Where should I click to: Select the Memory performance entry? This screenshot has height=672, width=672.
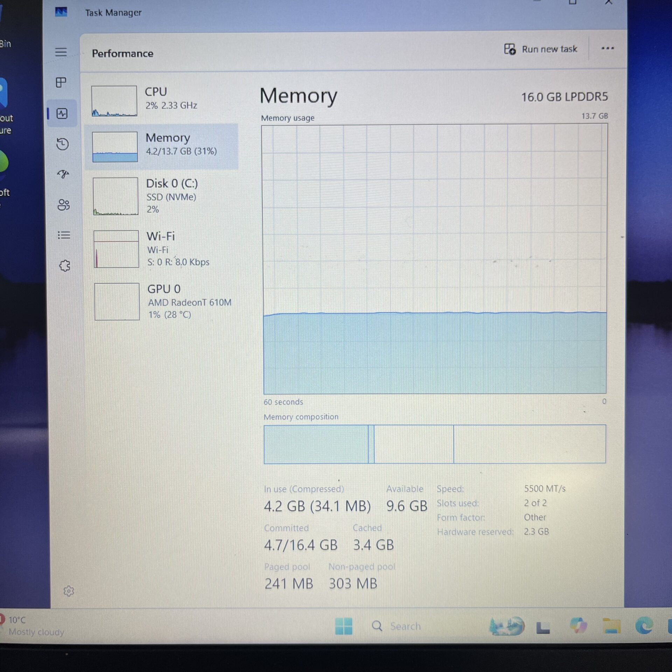[x=162, y=147]
